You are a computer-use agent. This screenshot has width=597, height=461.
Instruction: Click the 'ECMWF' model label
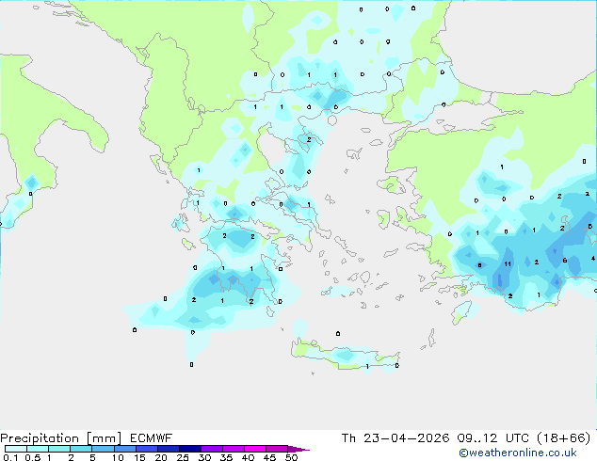(152, 438)
